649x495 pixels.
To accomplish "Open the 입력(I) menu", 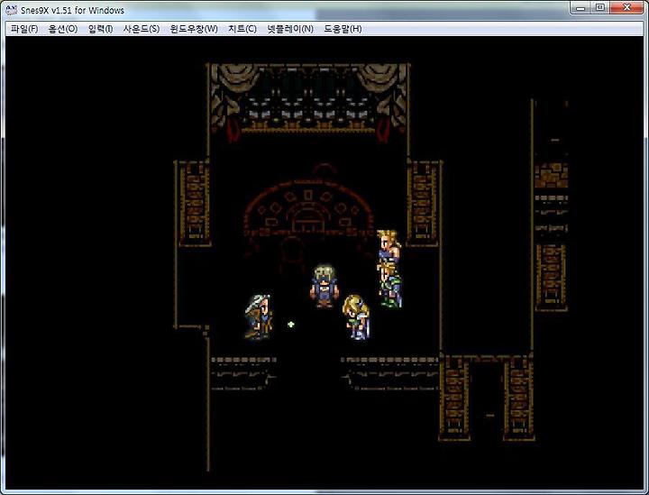I will pyautogui.click(x=101, y=29).
